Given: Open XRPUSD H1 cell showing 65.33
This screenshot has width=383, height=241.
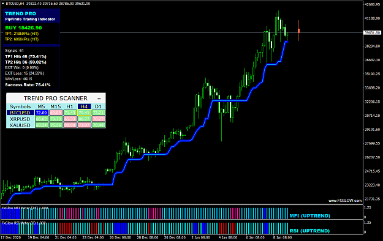Looking at the screenshot, I should click(x=70, y=119).
